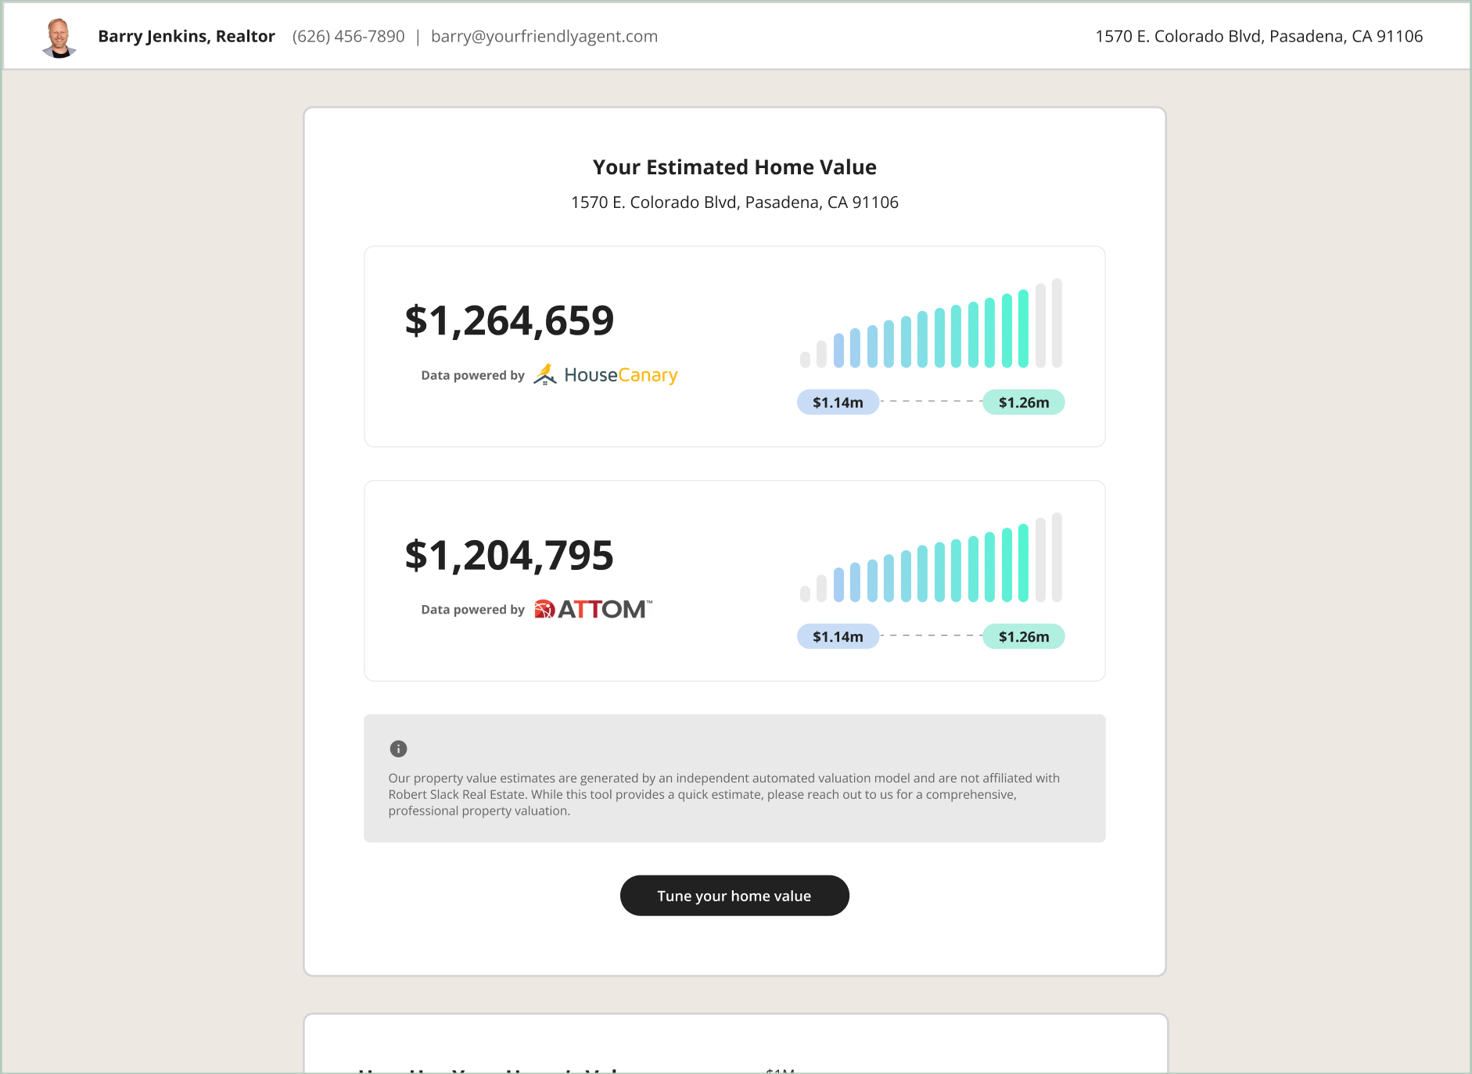Click the property address in the header
The width and height of the screenshot is (1472, 1074).
pos(1258,37)
